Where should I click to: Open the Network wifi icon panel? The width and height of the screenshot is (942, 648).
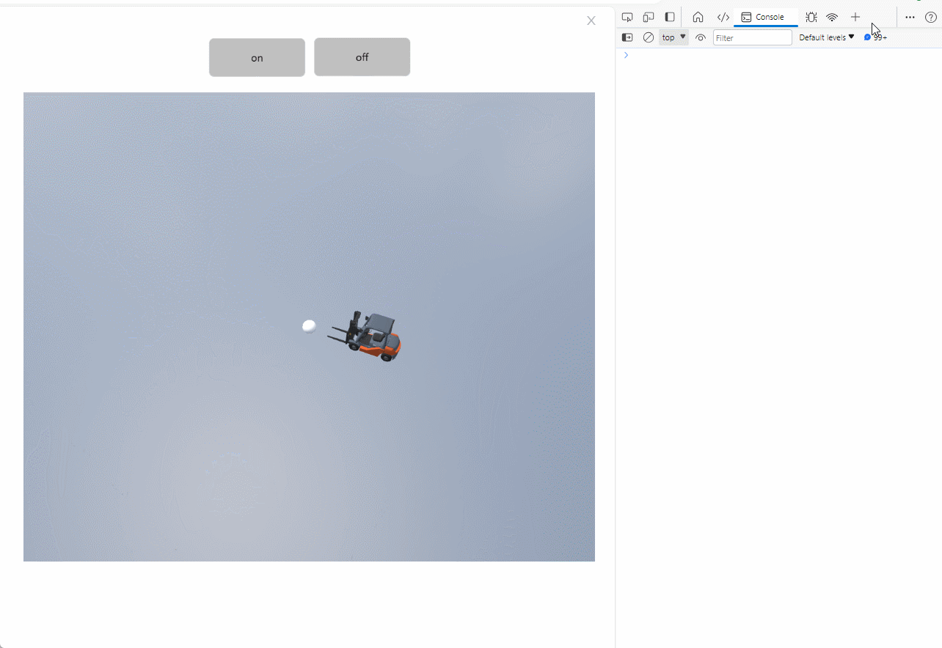(x=832, y=17)
